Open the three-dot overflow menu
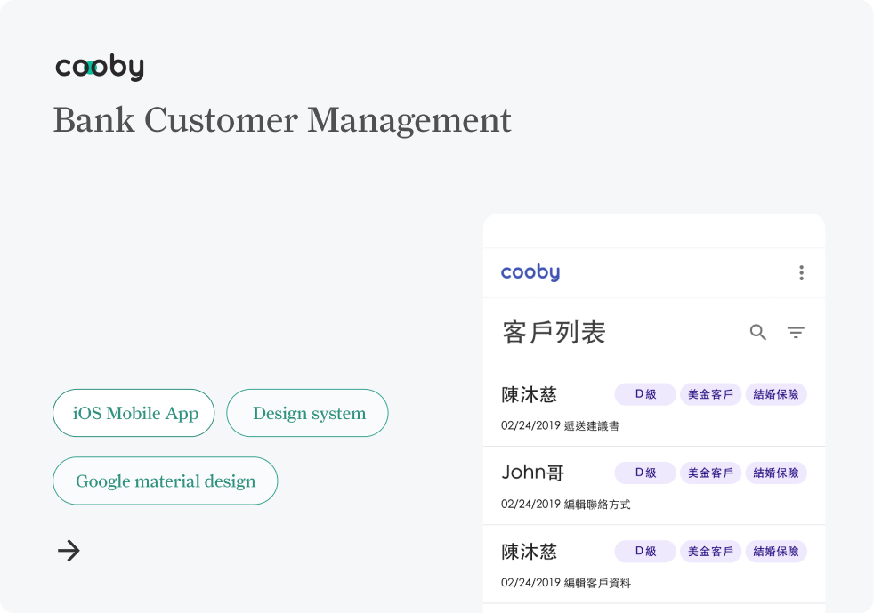 pyautogui.click(x=801, y=273)
